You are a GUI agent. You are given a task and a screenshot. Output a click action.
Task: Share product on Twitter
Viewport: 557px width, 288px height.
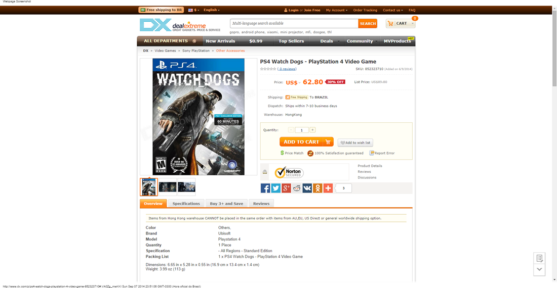pyautogui.click(x=275, y=188)
